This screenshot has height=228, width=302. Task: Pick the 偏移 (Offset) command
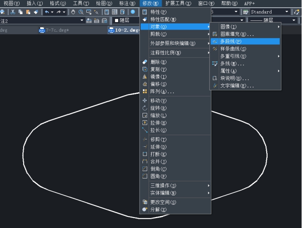(158, 84)
